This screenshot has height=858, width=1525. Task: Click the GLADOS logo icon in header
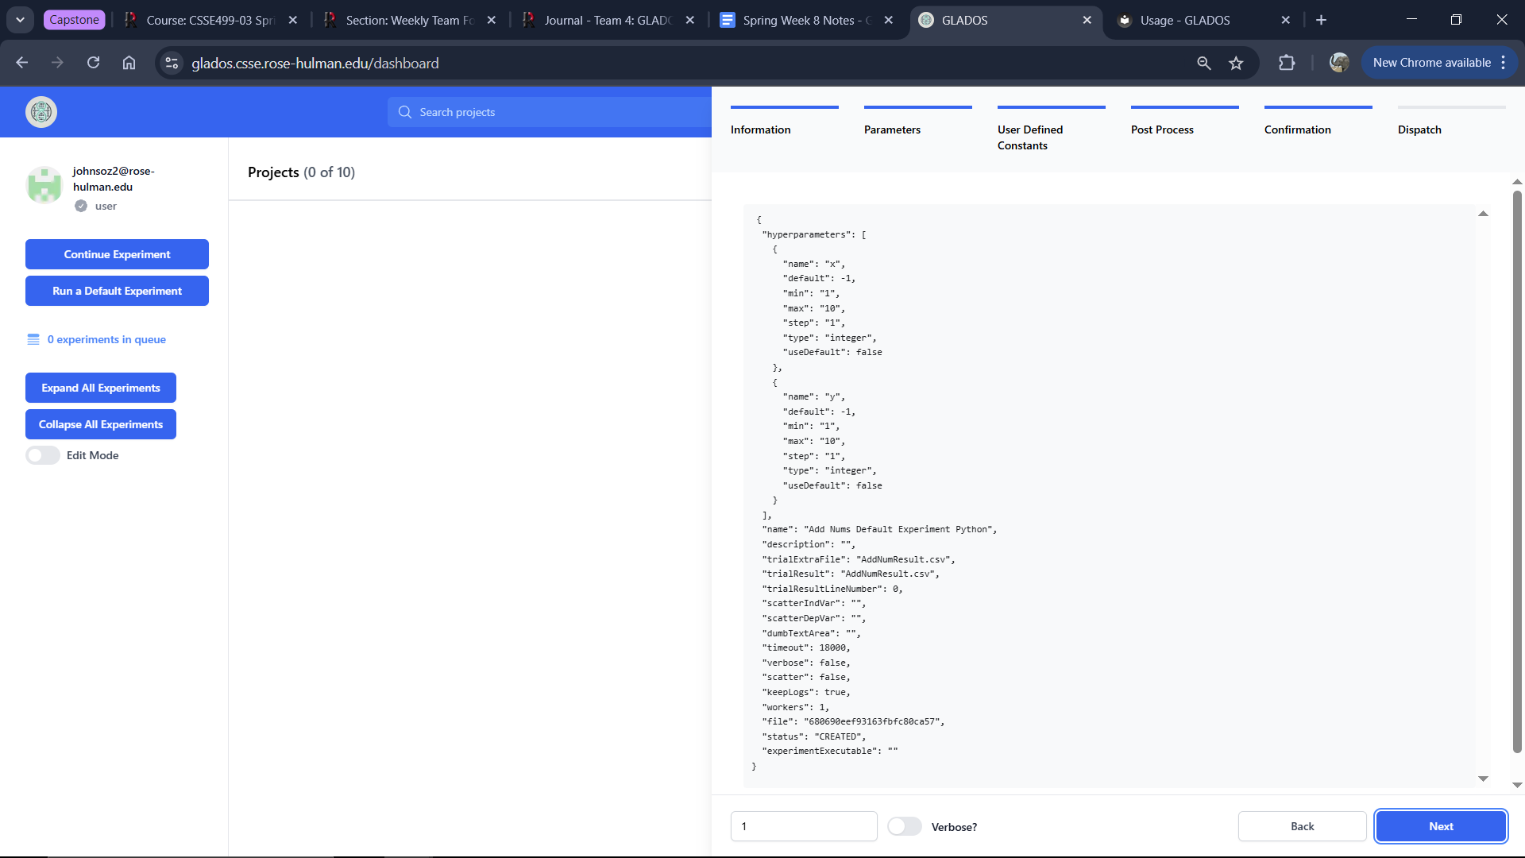pos(41,112)
